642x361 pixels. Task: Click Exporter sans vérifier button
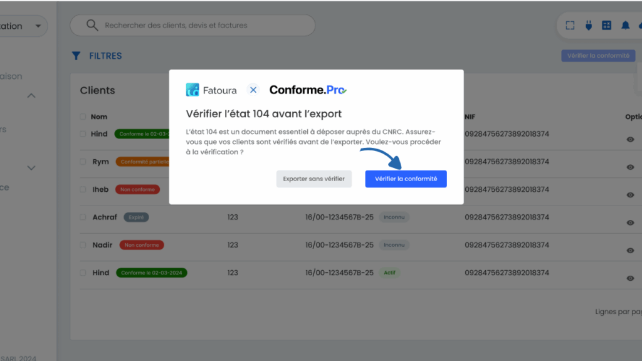point(313,179)
